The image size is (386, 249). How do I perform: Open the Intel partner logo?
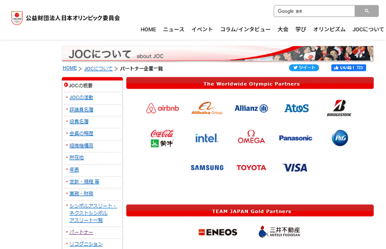tap(207, 138)
